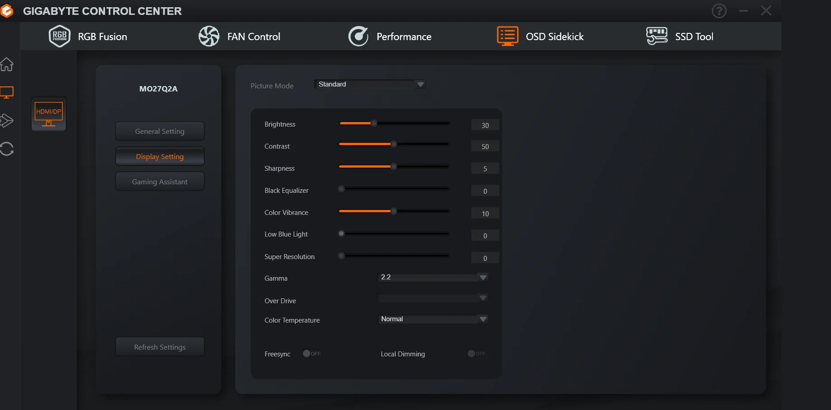Click the circular update arrows sidebar icon
Screen dimensions: 831x410
click(x=7, y=149)
